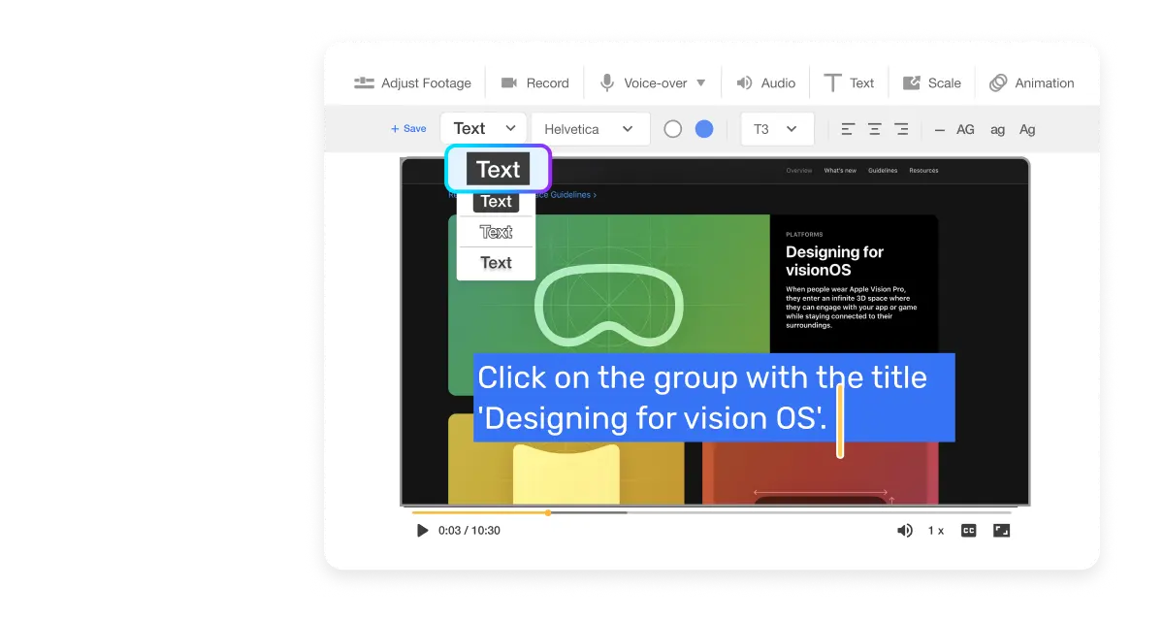1164x621 pixels.
Task: Select the Record tool
Action: (534, 82)
